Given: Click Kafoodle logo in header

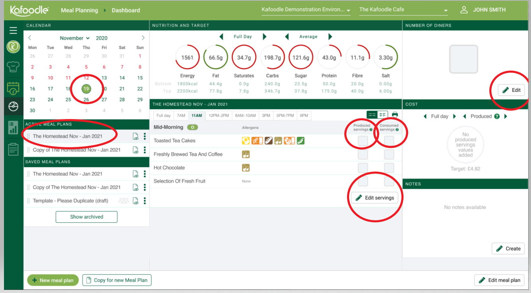Looking at the screenshot, I should [x=29, y=10].
